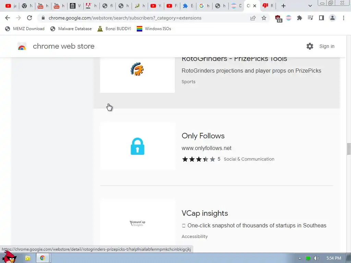Click the green tray status icon
Image resolution: width=351 pixels, height=263 pixels.
308,258
